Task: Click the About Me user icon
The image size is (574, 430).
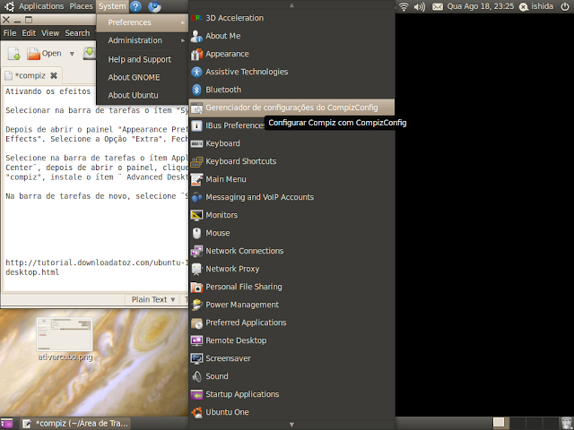Action: pos(196,36)
